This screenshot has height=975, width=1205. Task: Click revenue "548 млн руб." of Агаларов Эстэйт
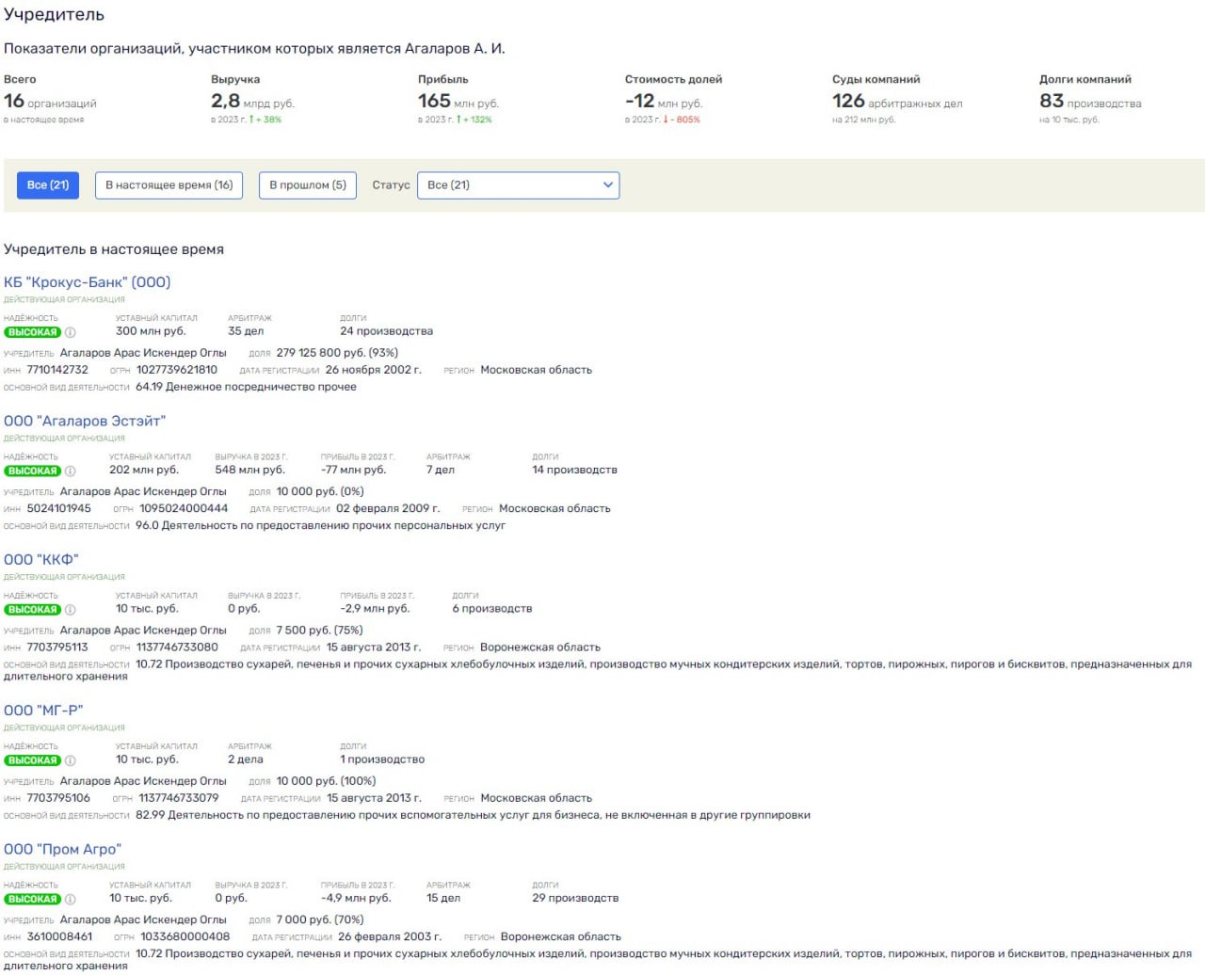pos(249,470)
